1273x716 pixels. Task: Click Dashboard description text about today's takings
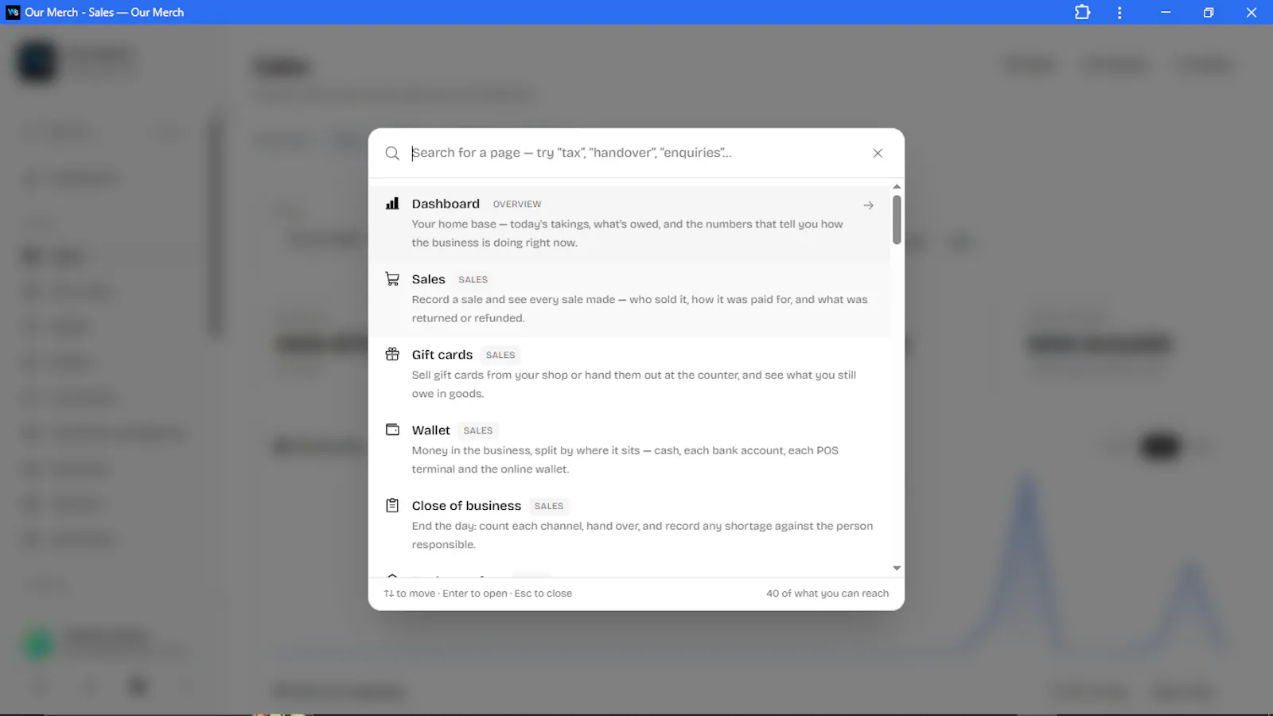point(627,233)
